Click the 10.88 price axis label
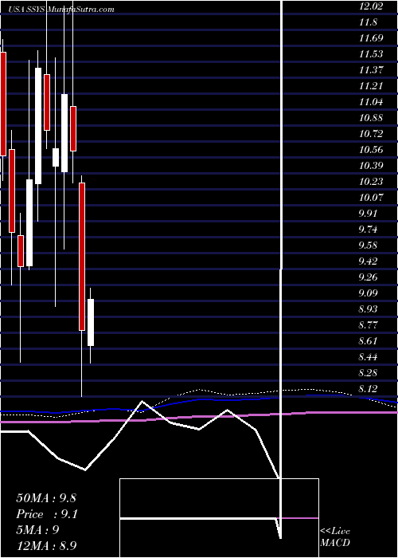Image resolution: width=398 pixels, height=558 pixels. 371,118
